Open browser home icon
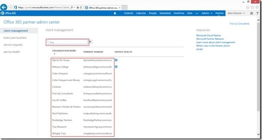Image resolution: width=262 pixels, height=140 pixels. click(248, 8)
